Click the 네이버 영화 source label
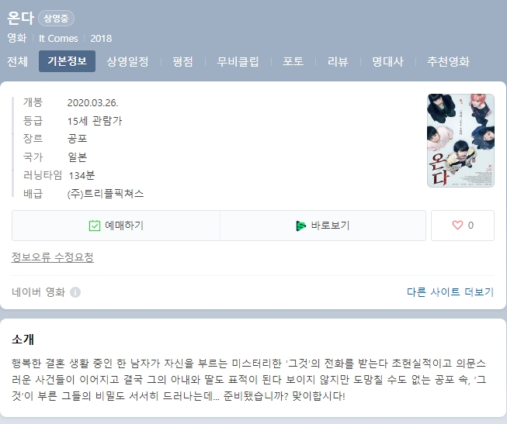This screenshot has width=507, height=424. 39,292
